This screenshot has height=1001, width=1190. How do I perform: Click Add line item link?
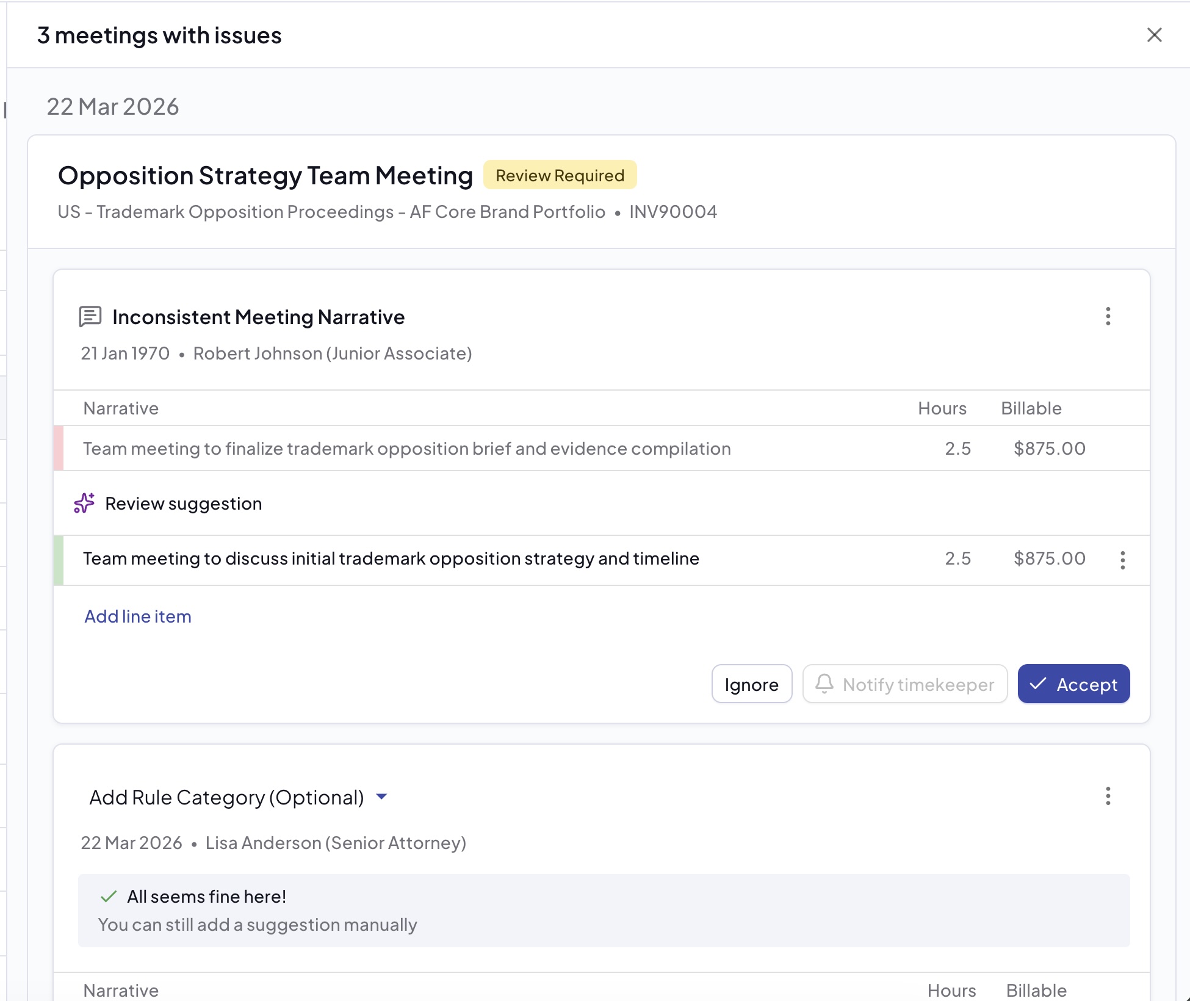tap(137, 616)
